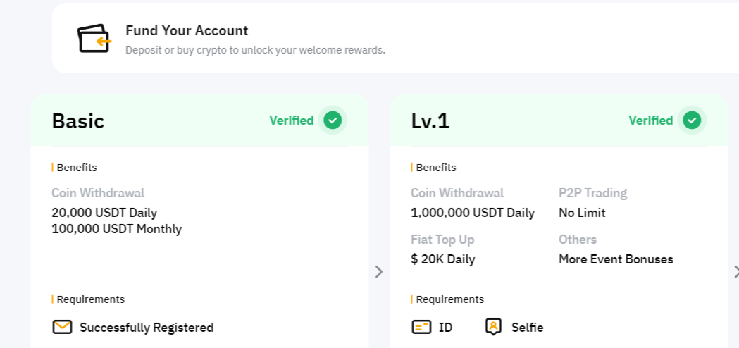Click the Selfie portrait icon
739x348 pixels.
point(494,327)
